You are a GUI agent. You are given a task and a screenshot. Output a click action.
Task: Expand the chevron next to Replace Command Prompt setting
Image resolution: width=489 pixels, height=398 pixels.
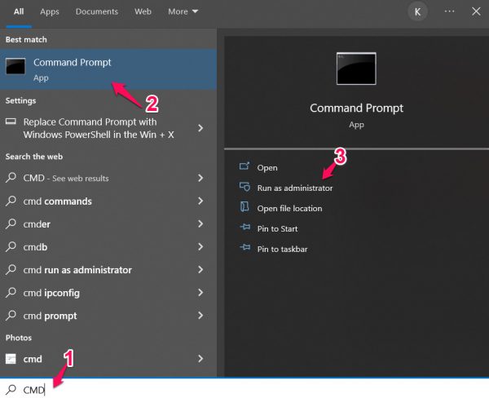(200, 128)
